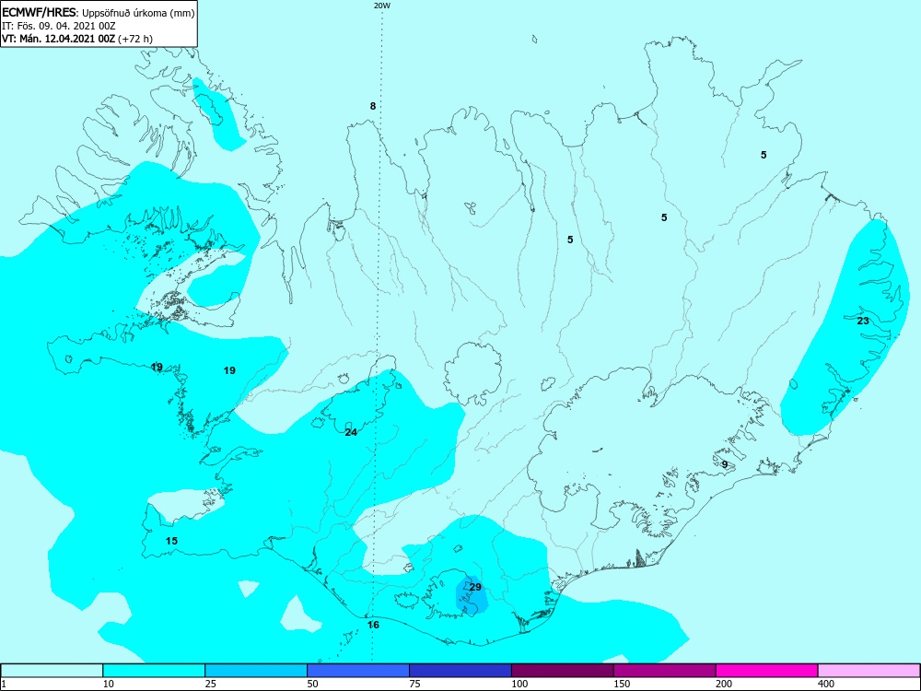The width and height of the screenshot is (921, 691).
Task: Click the value 29 on the southern glacier
Action: pyautogui.click(x=475, y=587)
